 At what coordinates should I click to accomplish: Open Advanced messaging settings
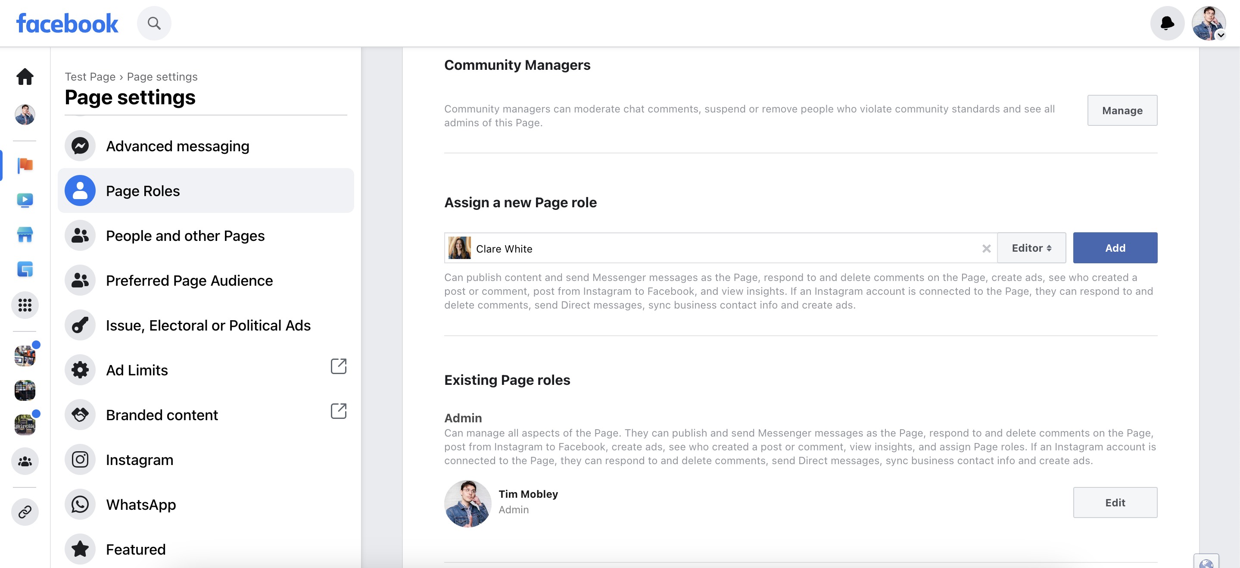tap(206, 146)
